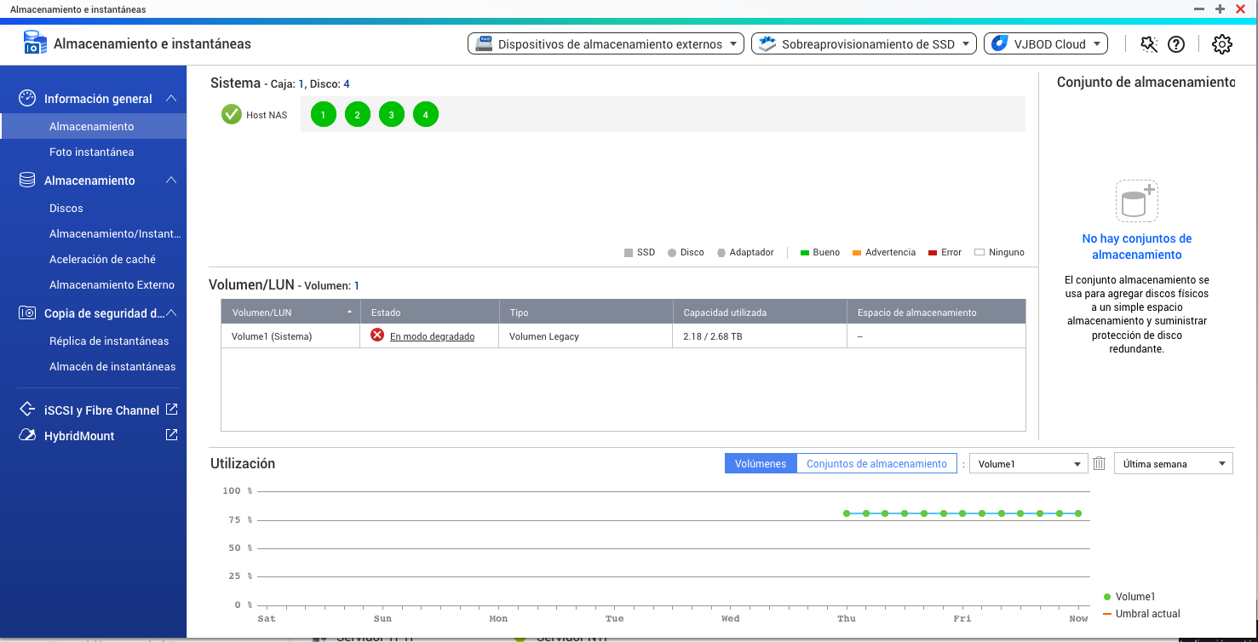The width and height of the screenshot is (1258, 642).
Task: Click the red error status icon
Action: (x=377, y=335)
